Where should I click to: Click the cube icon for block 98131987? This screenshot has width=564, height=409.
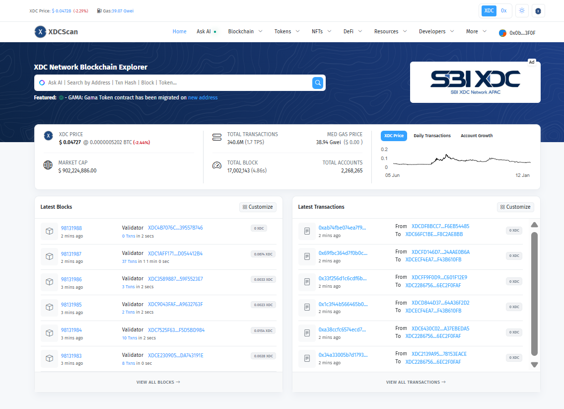pos(49,256)
